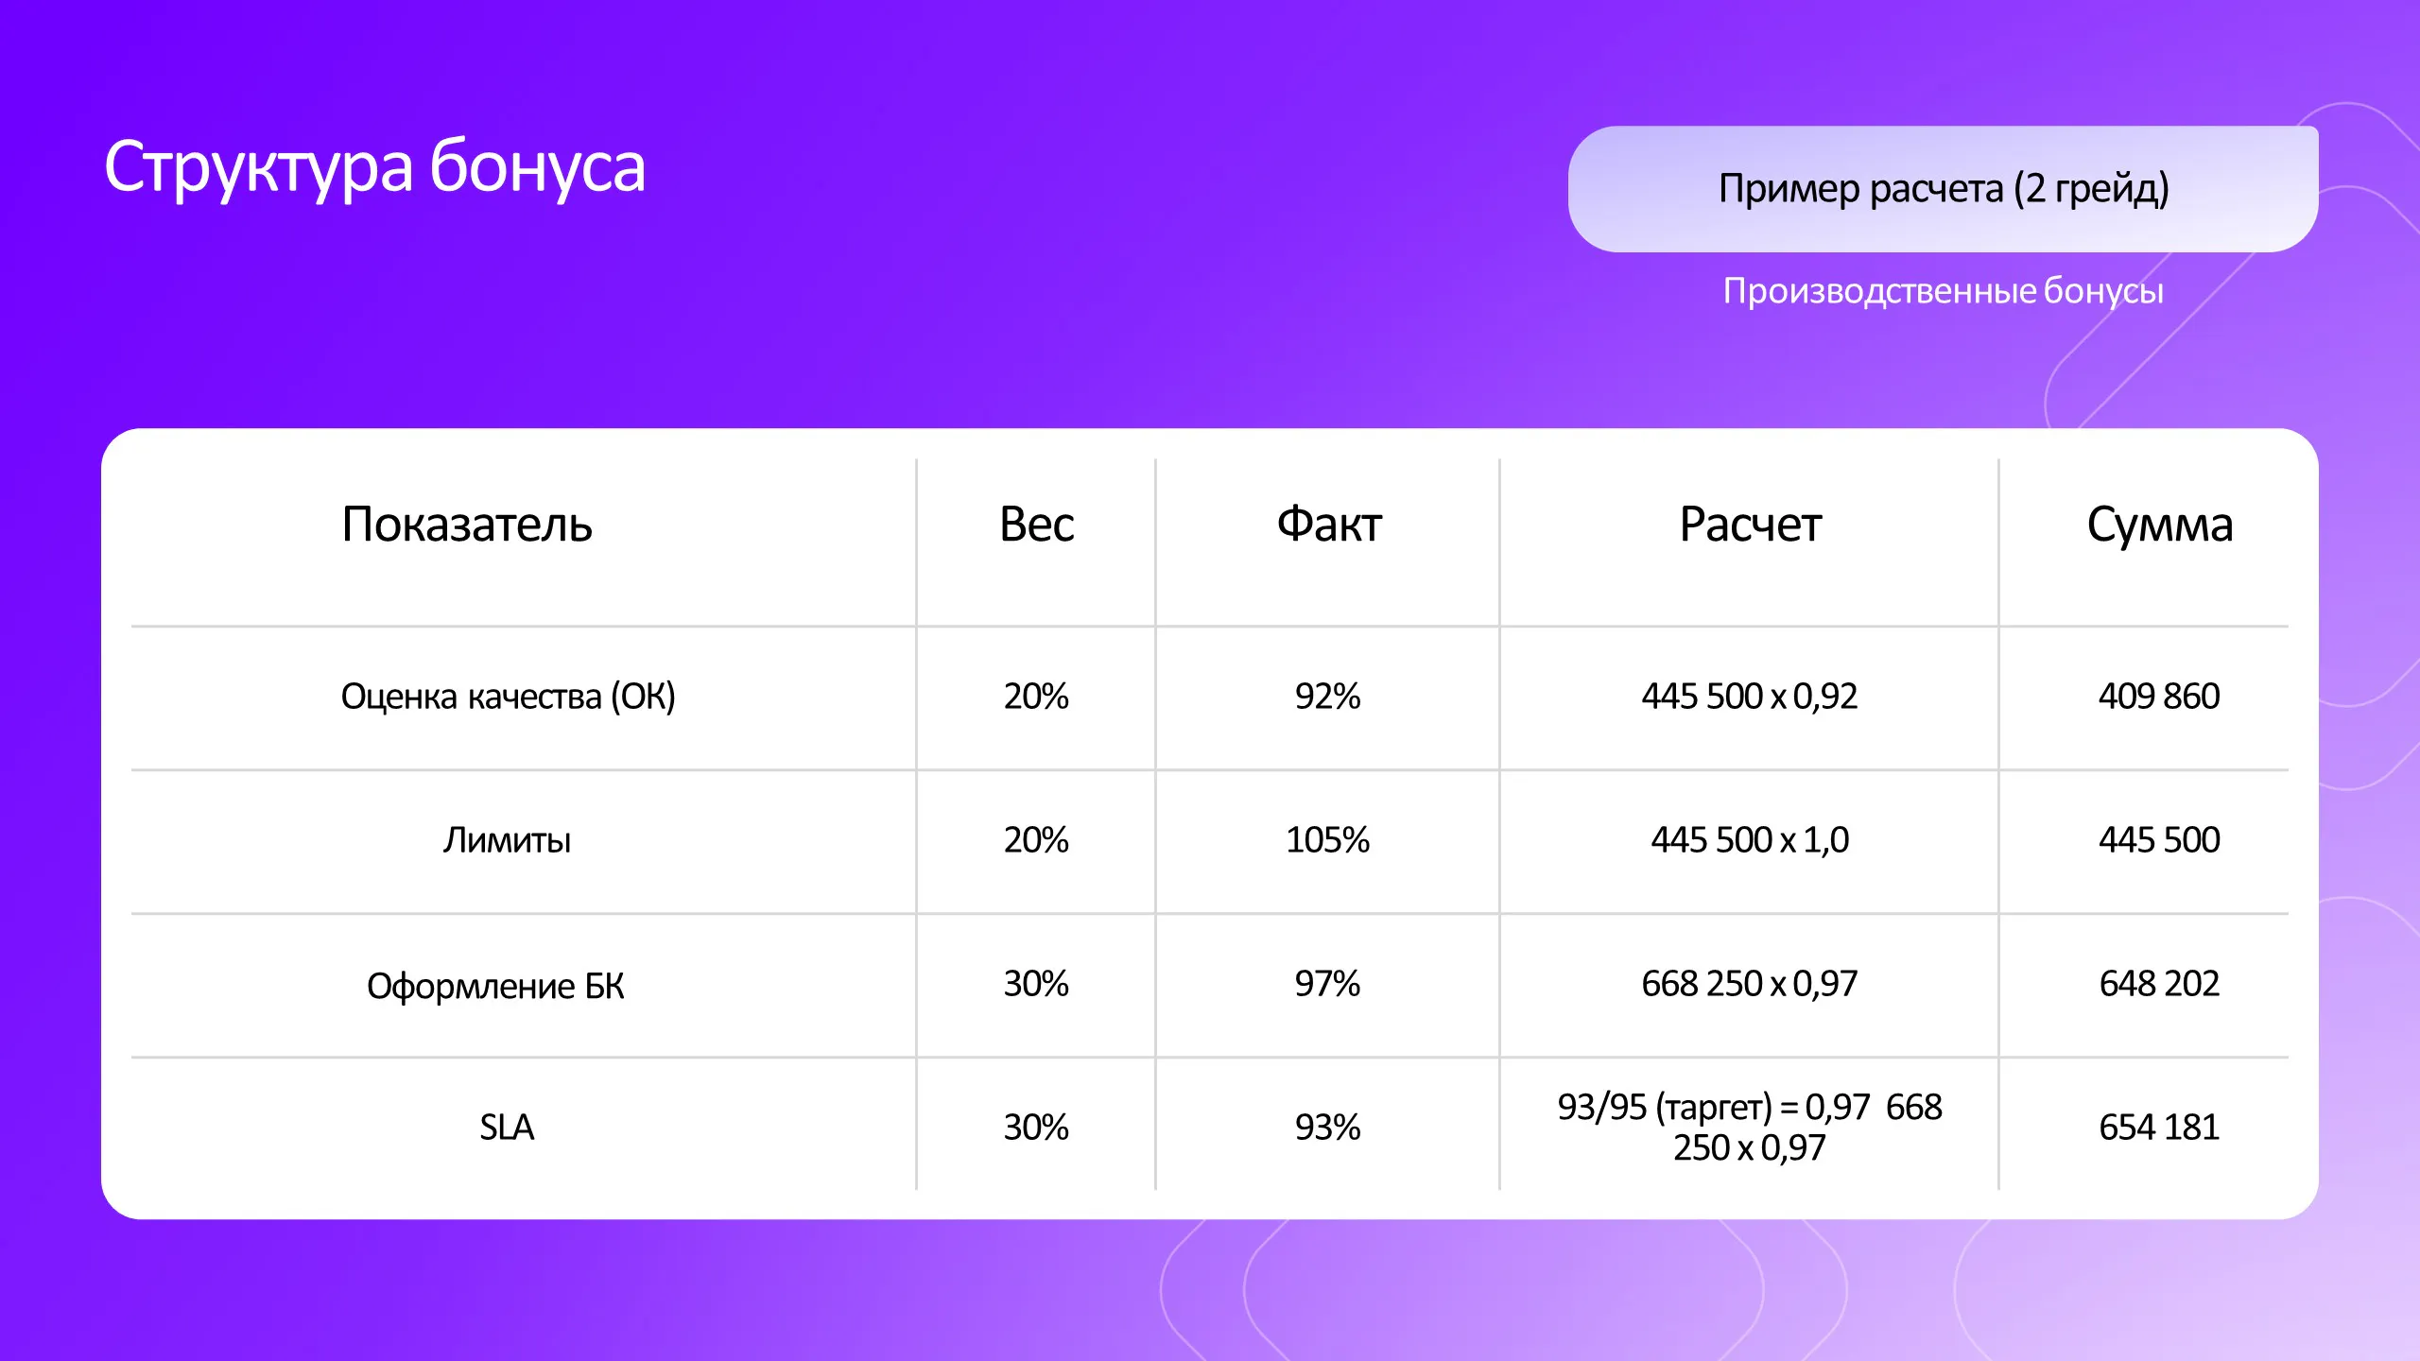Click the "Пример расчета (2 грейд)" button

[x=1943, y=189]
